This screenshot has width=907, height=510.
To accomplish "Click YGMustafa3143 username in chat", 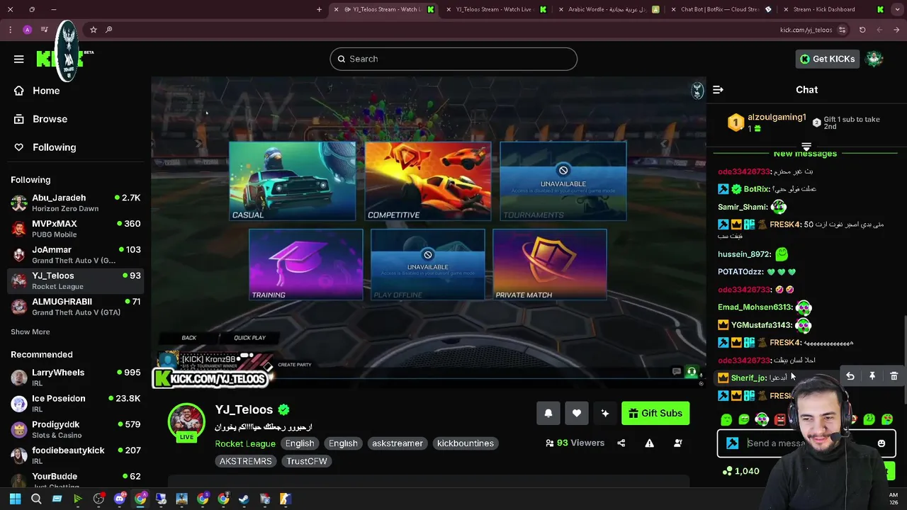I will [762, 325].
